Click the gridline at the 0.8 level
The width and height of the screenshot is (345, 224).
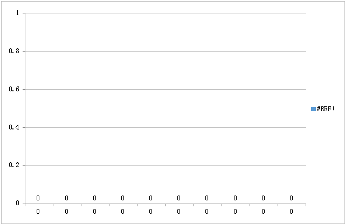point(165,51)
